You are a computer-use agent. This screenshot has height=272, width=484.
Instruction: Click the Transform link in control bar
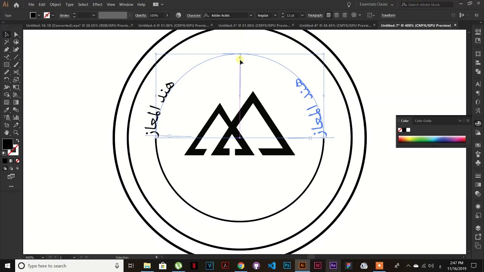tap(388, 15)
